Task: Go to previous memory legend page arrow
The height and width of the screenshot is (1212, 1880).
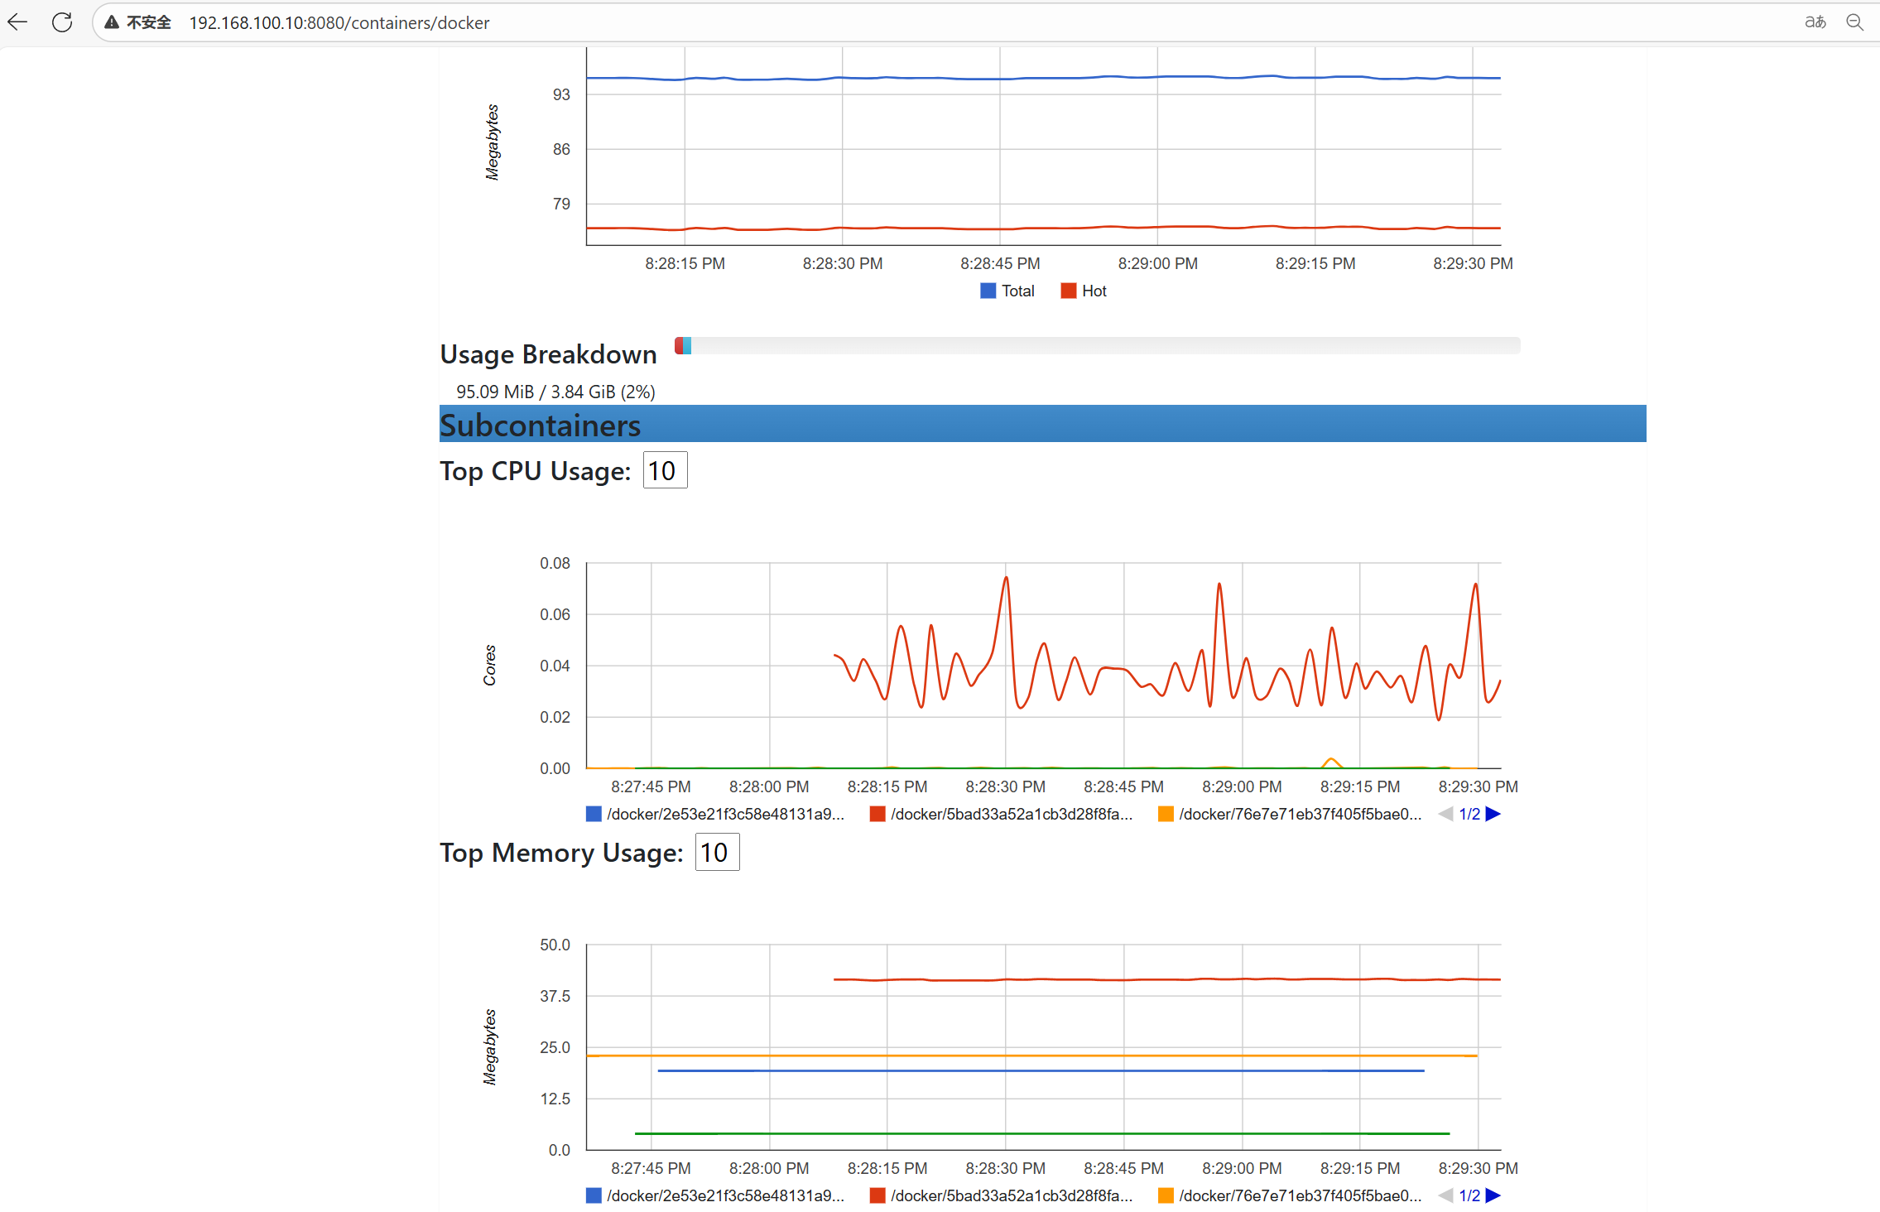Action: [x=1446, y=1195]
